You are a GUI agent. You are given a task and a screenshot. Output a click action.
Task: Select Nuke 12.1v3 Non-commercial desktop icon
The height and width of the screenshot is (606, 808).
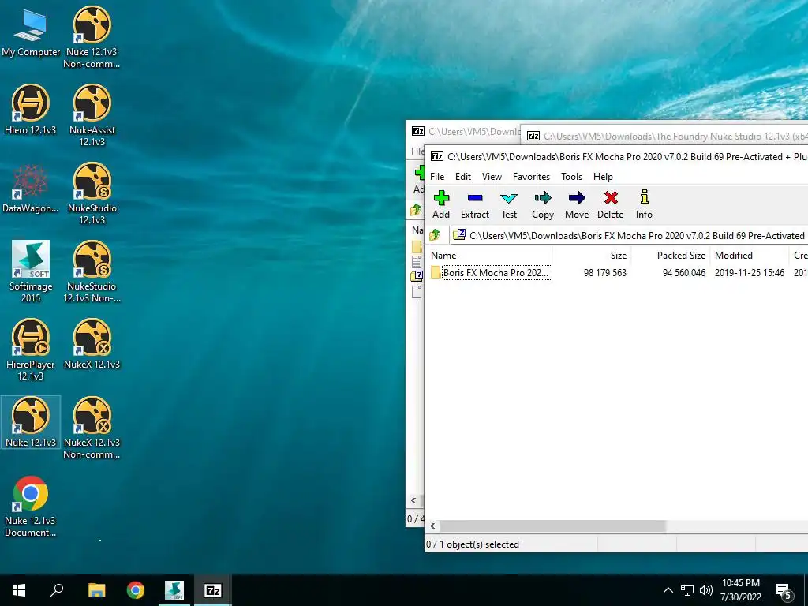(92, 37)
